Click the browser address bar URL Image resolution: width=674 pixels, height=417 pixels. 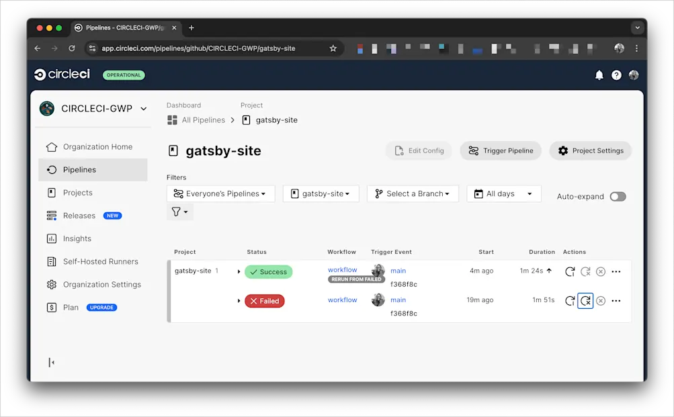(198, 48)
